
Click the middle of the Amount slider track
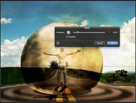pos(89,32)
